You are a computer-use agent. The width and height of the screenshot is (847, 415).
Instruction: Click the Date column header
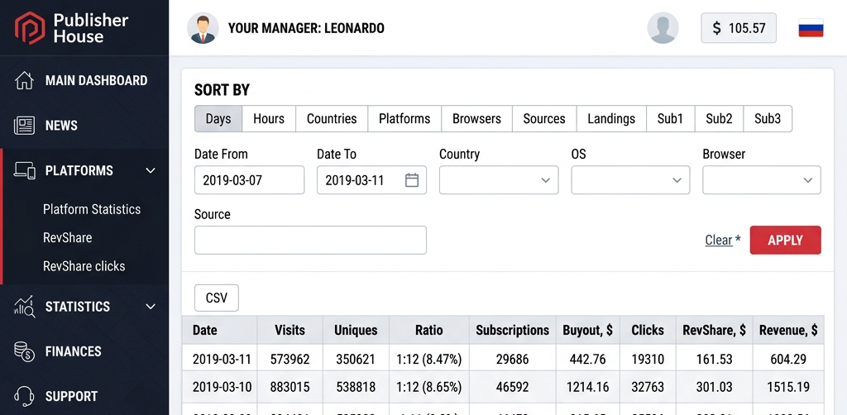219,331
